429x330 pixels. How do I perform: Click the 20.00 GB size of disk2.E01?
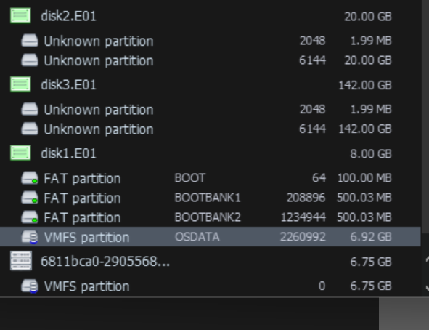[x=368, y=17]
